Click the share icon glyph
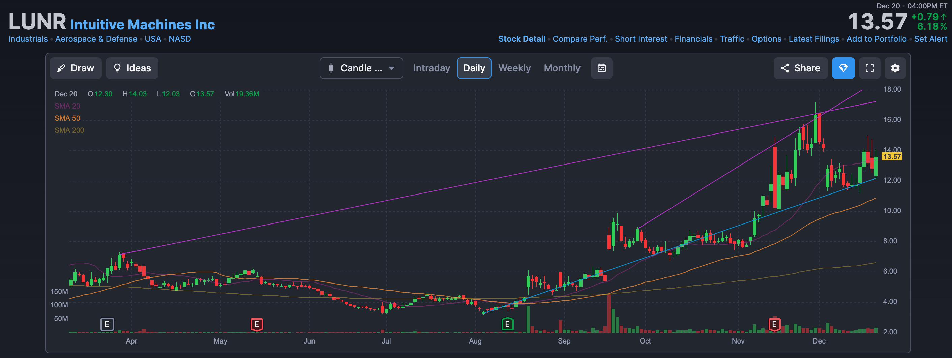952x358 pixels. (785, 68)
